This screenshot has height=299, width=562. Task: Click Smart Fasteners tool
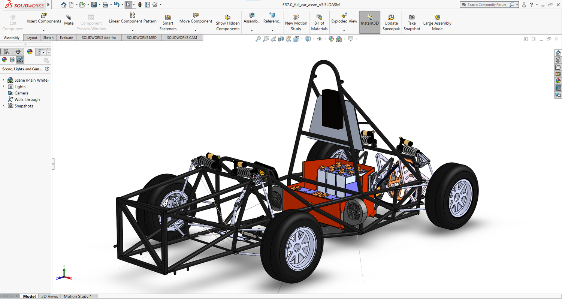[168, 23]
